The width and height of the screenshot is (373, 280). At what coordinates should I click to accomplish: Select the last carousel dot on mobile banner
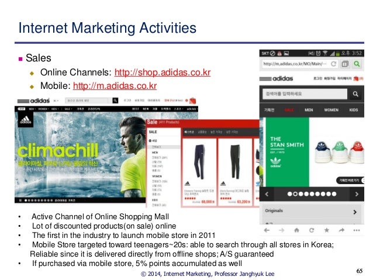334,194
